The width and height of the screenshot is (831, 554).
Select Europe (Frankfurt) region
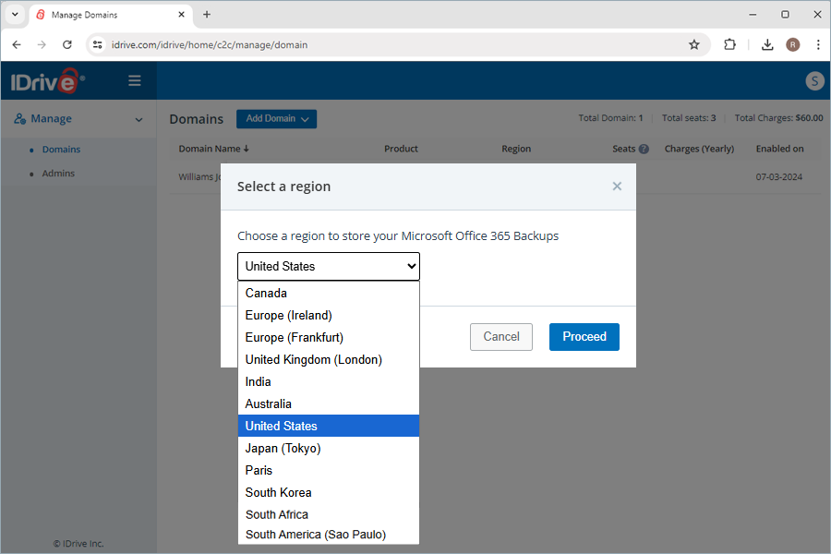point(329,337)
